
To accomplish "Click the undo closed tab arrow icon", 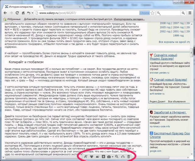I will point(29,13).
